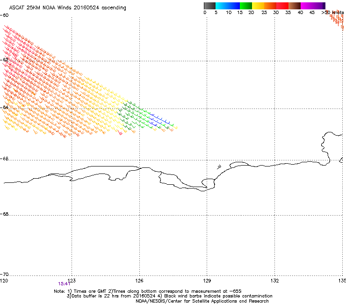This screenshot has height=304, width=346.
Task: Click the latitude label '-64'
Action: 4,108
